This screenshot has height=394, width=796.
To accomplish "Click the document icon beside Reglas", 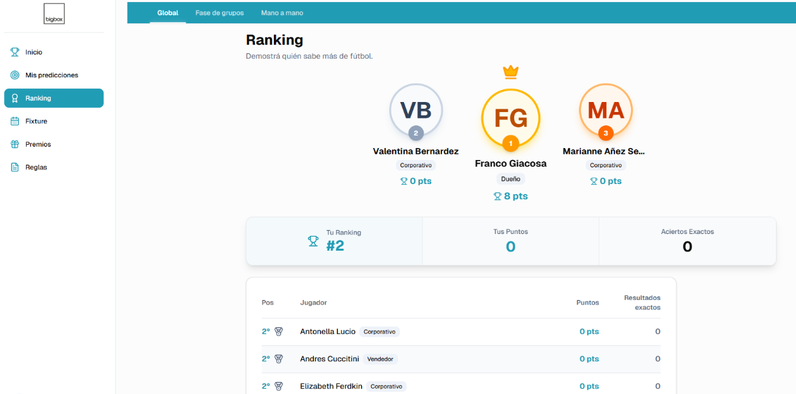I will (15, 167).
